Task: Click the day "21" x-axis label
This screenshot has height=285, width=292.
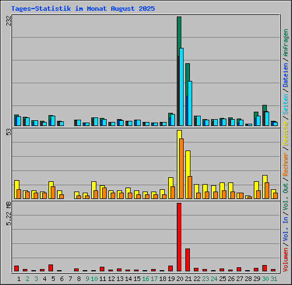Action: point(188,279)
